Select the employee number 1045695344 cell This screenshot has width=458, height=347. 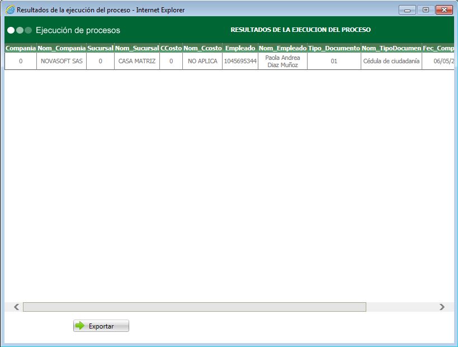point(240,62)
